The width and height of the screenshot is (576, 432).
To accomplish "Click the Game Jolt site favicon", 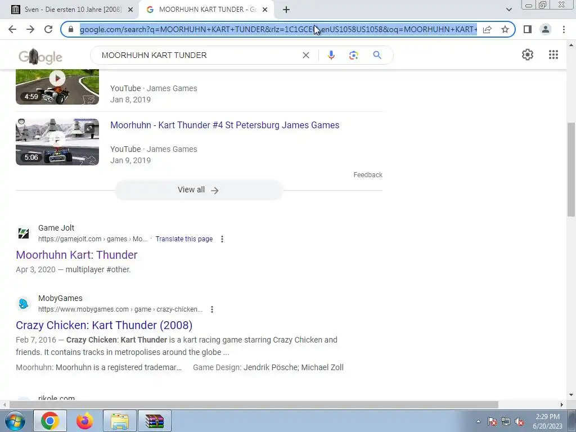I will click(x=24, y=233).
